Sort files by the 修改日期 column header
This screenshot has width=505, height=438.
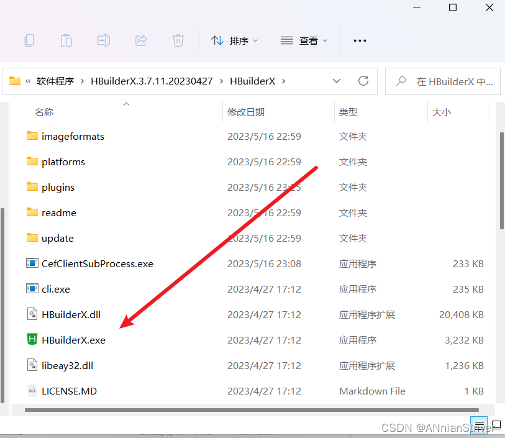point(246,112)
